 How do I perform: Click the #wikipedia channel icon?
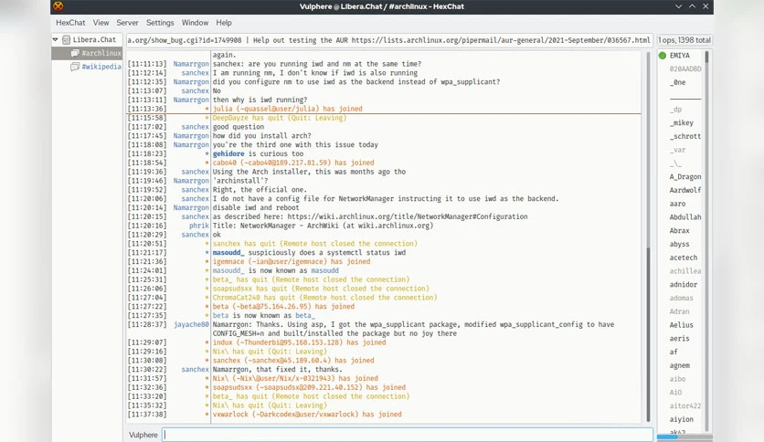point(75,66)
